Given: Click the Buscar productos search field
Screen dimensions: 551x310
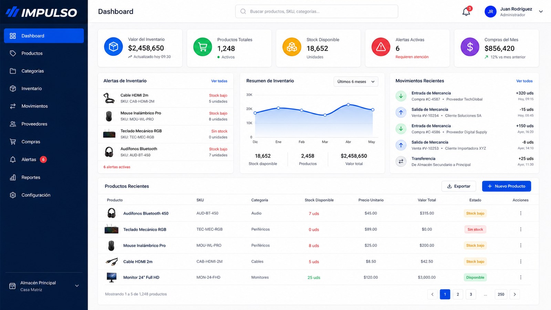Looking at the screenshot, I should point(317,11).
